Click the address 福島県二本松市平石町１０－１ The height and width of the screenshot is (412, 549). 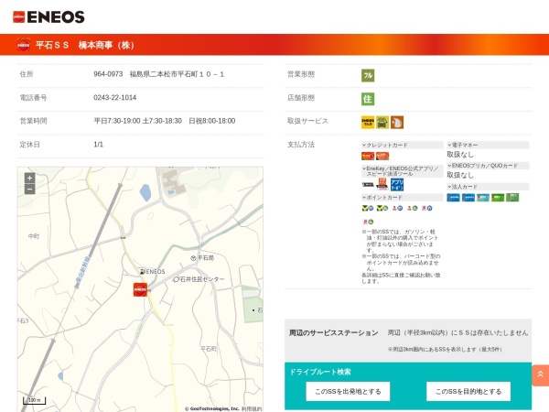177,74
